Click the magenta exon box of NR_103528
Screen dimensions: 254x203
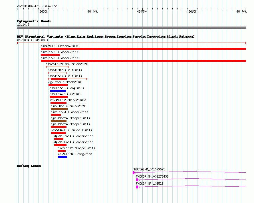click(137, 187)
